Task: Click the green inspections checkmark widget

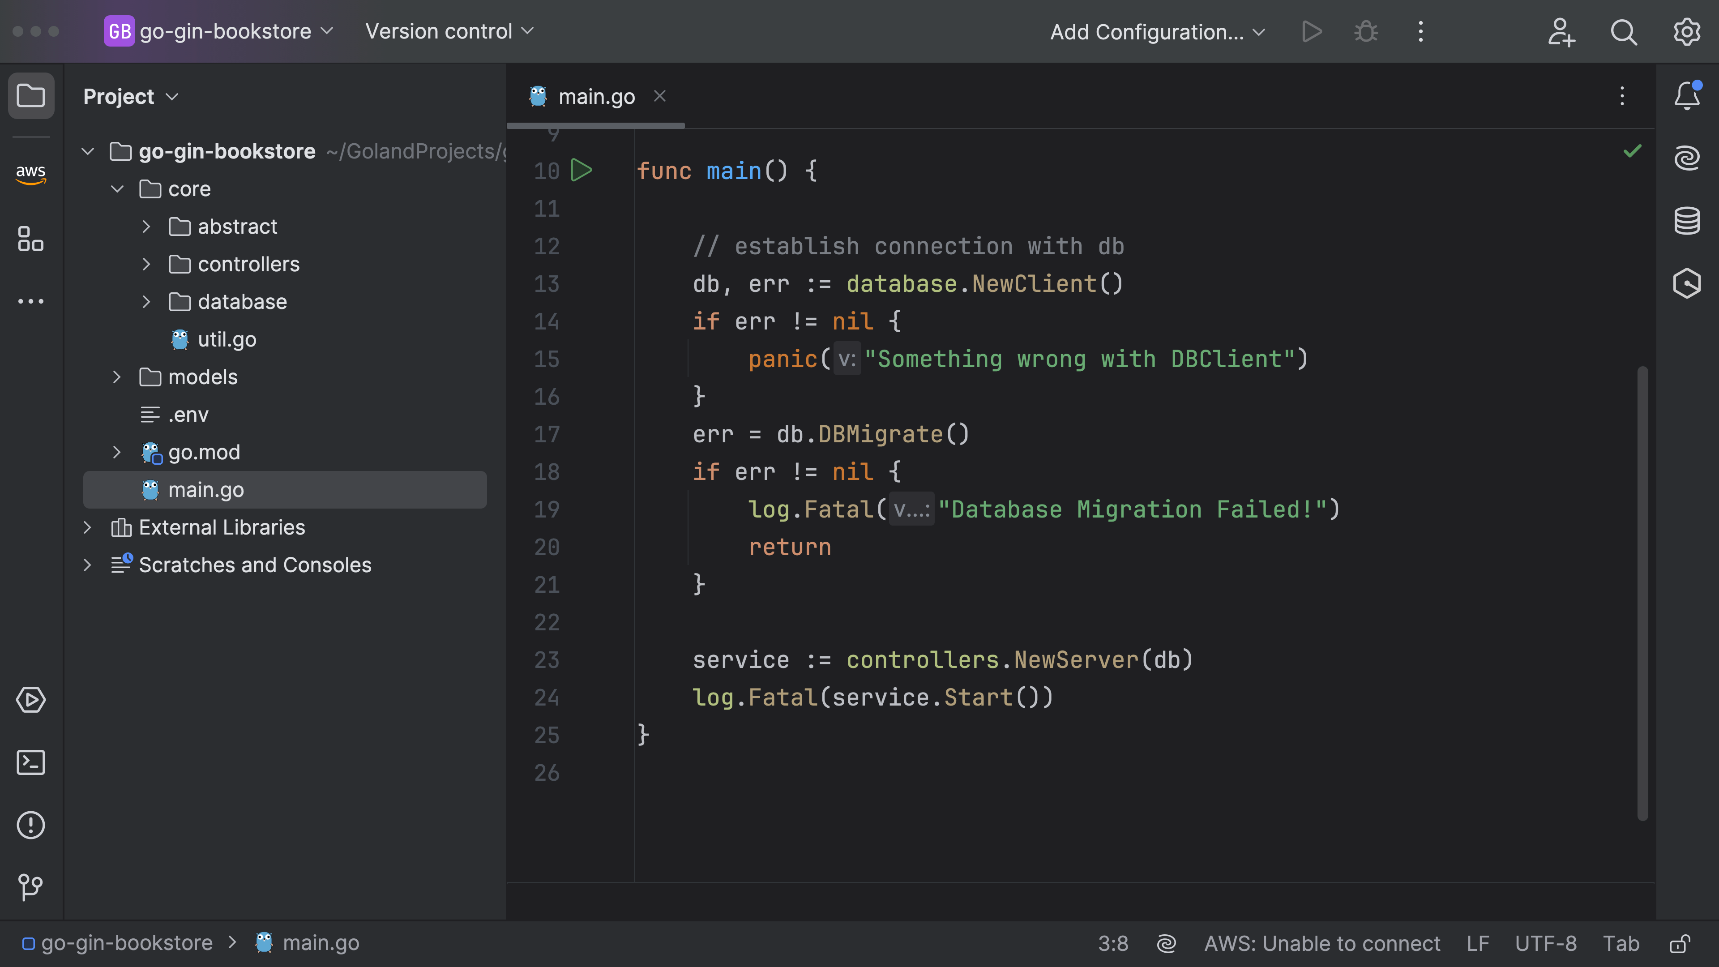Action: click(x=1632, y=151)
